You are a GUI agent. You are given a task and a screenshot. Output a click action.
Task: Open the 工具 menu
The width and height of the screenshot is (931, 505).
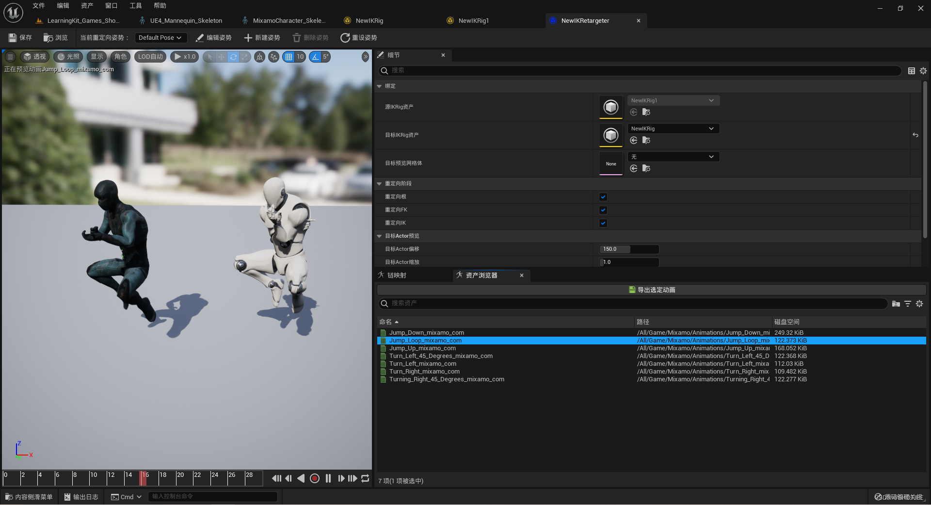point(136,6)
